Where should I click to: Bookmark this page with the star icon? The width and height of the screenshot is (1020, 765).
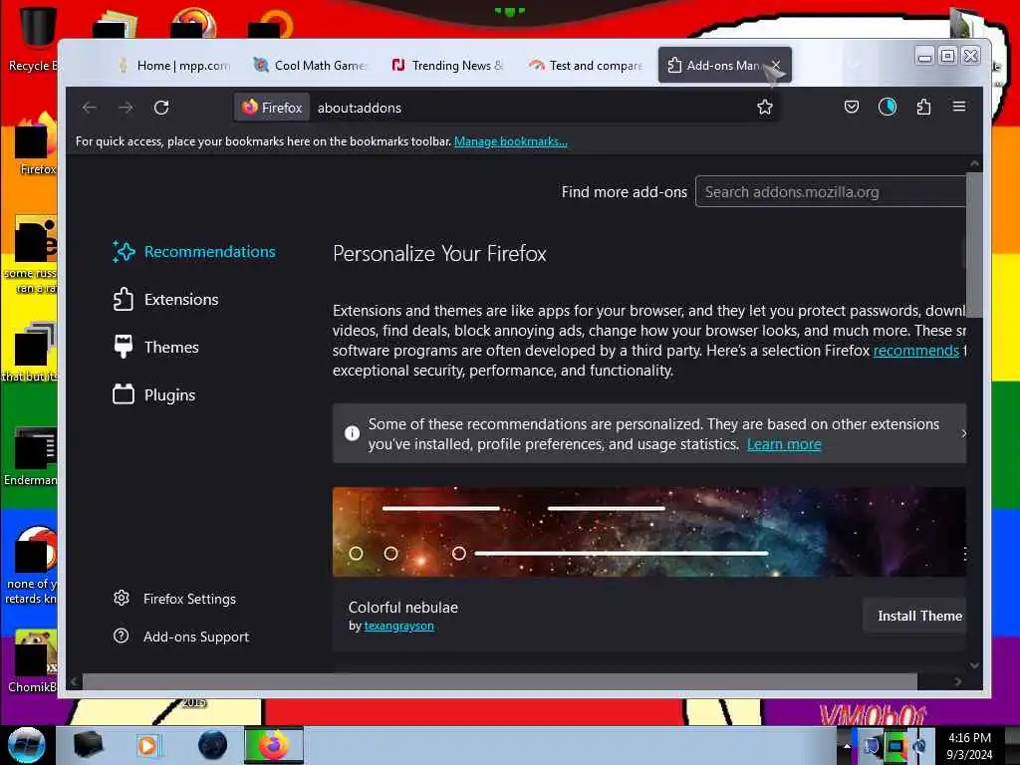coord(765,108)
